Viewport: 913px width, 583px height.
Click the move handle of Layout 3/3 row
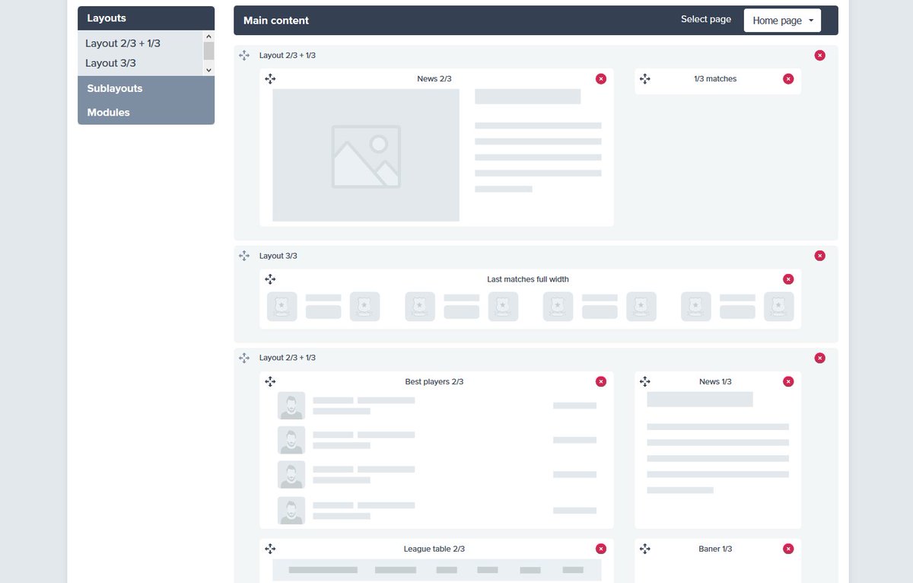[x=244, y=256]
